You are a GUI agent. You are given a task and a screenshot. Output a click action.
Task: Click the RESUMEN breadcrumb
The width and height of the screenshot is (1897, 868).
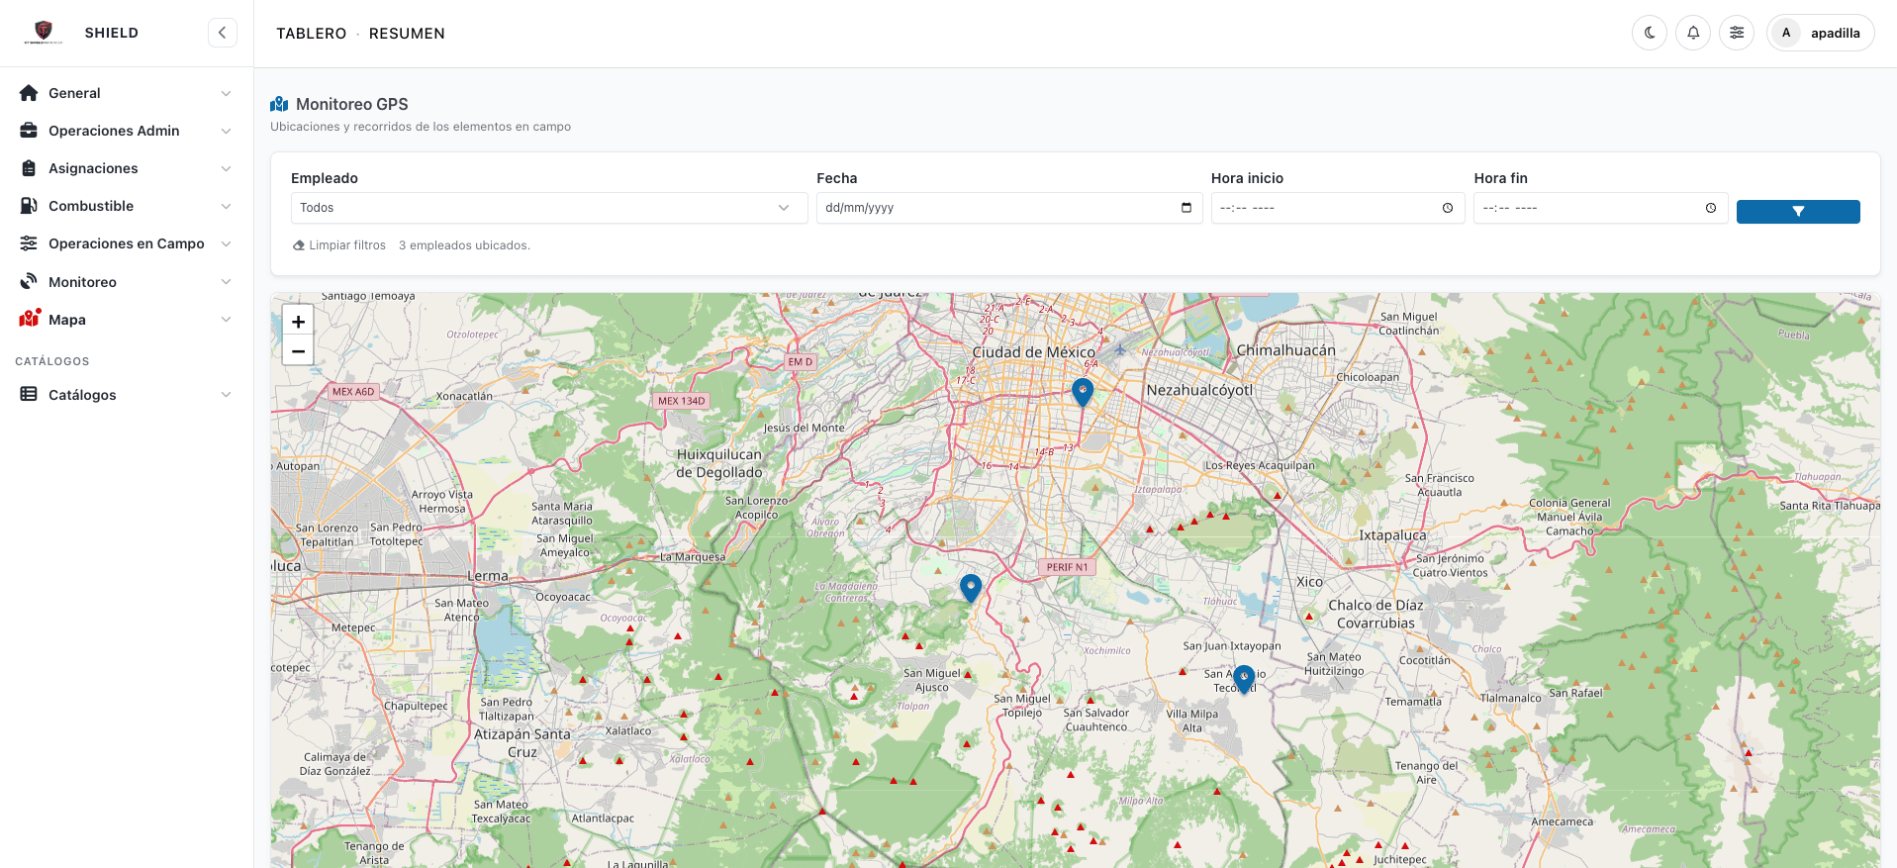(407, 34)
